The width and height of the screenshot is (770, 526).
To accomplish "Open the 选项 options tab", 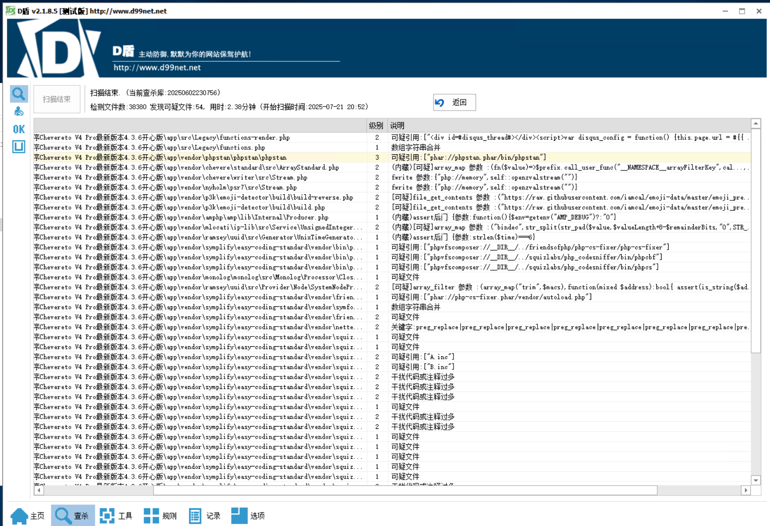I will pyautogui.click(x=248, y=516).
